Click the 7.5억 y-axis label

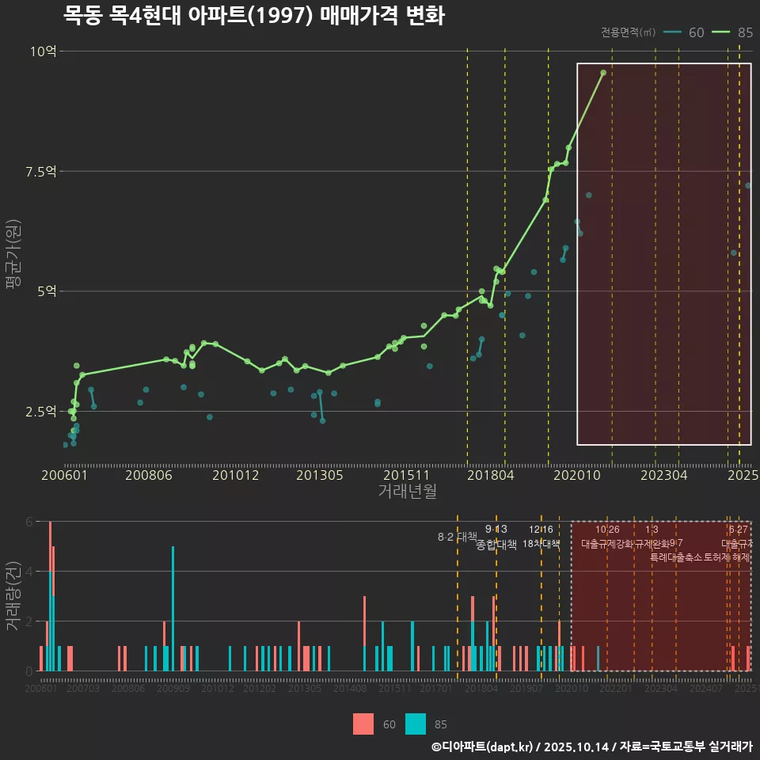(40, 172)
